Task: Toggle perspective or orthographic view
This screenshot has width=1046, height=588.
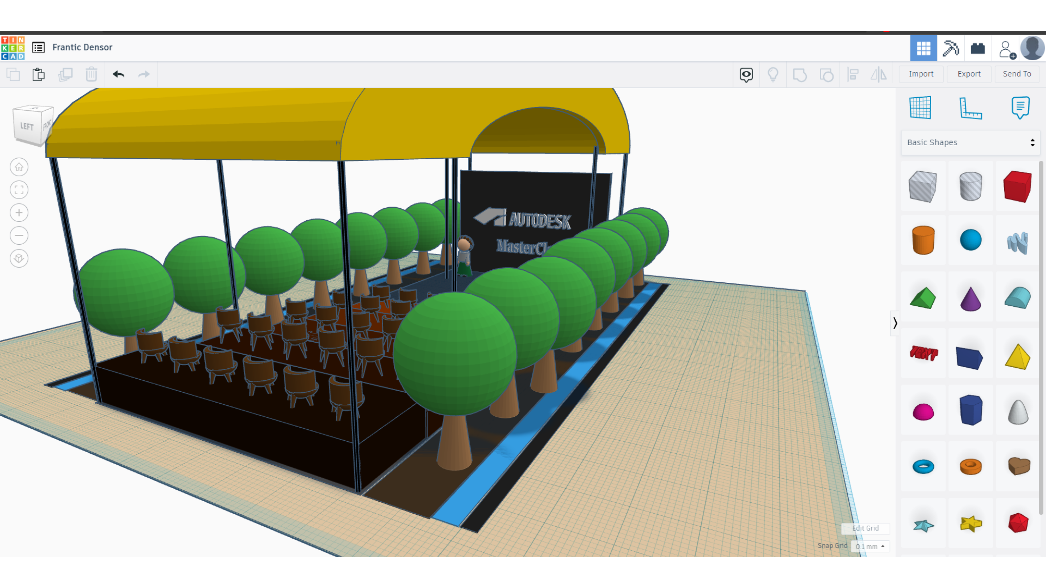Action: (x=19, y=258)
